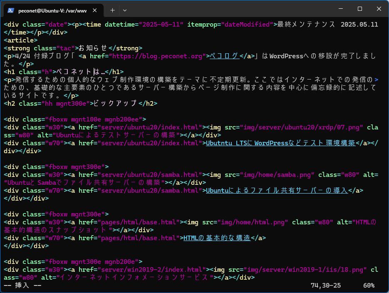This screenshot has height=293, width=389.
Task: Click the 60% scroll percentage indicator
Action: [369, 286]
